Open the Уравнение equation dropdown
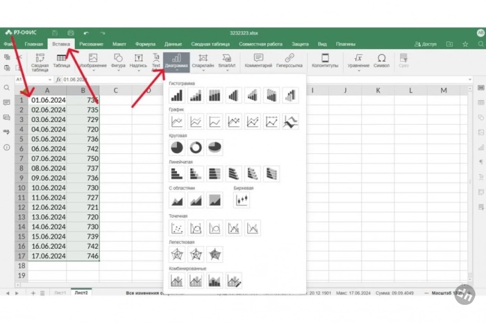Viewport: 486px width, 323px height. (358, 62)
